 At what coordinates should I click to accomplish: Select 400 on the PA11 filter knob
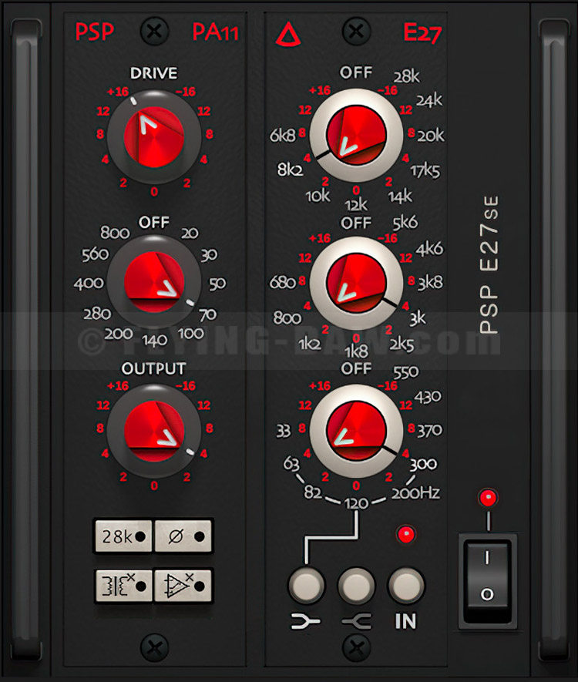pos(89,284)
